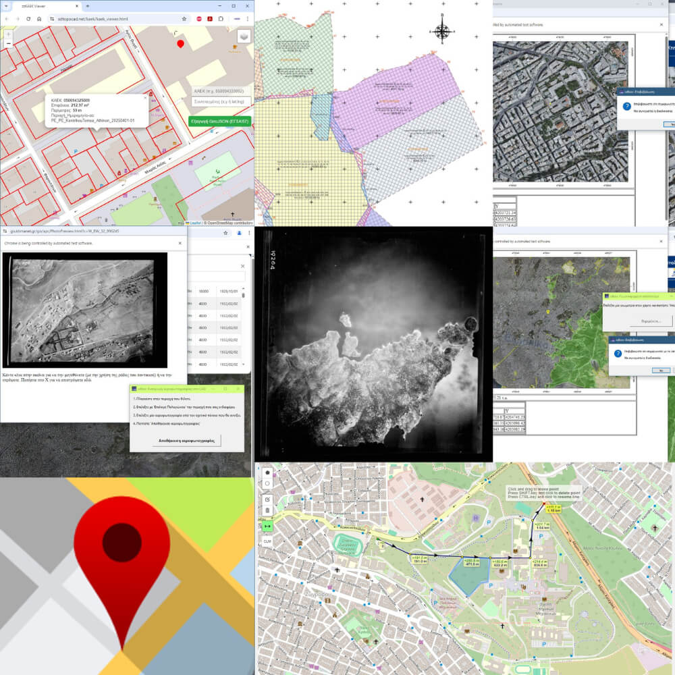
Task: Reload the KAEK Viewer browser page
Action: click(x=28, y=19)
